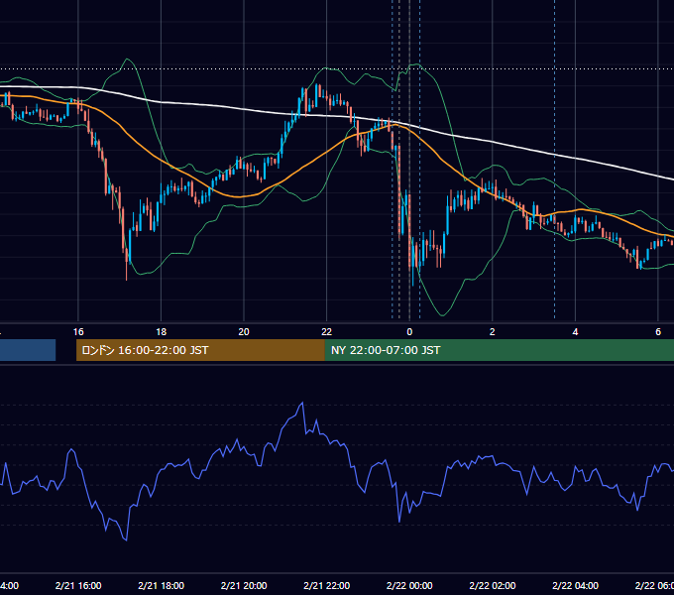
Task: Click the 18 hour label on the upper axis
Action: pyautogui.click(x=162, y=332)
